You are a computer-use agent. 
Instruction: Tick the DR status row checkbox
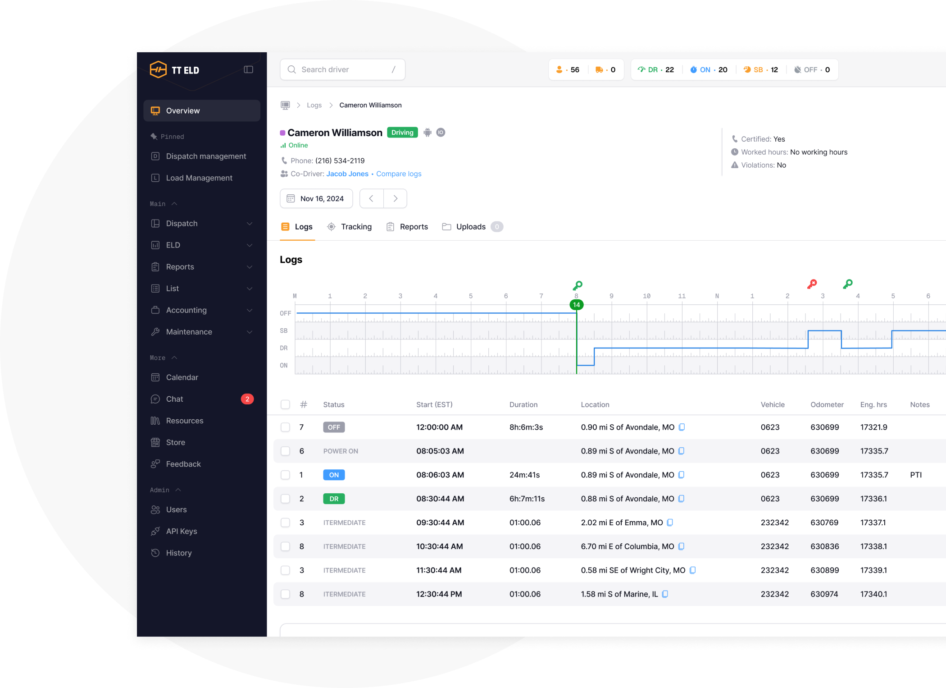285,499
